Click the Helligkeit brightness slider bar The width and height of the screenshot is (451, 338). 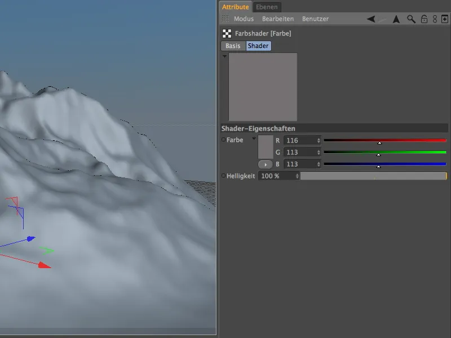coord(374,176)
